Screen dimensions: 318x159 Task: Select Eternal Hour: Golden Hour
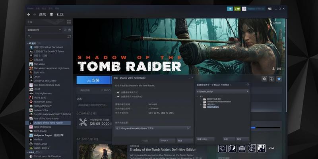coord(48,156)
